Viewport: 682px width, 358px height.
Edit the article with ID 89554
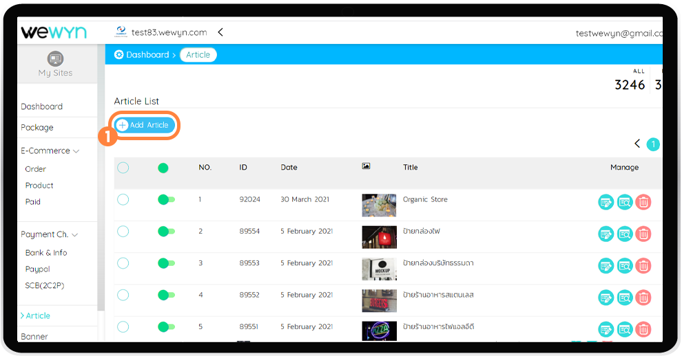tap(606, 234)
